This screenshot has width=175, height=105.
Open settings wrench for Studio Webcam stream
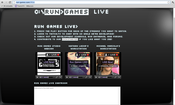57,77
